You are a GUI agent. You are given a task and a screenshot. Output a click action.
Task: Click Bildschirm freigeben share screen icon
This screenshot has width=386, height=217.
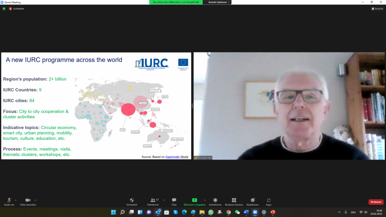[x=195, y=200]
